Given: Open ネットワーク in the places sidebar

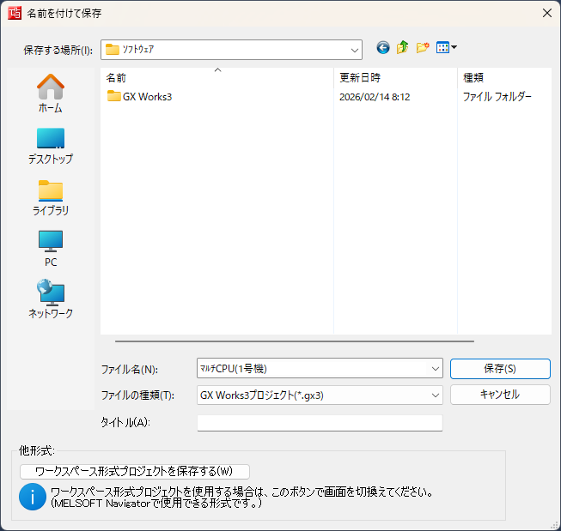Looking at the screenshot, I should tap(51, 299).
